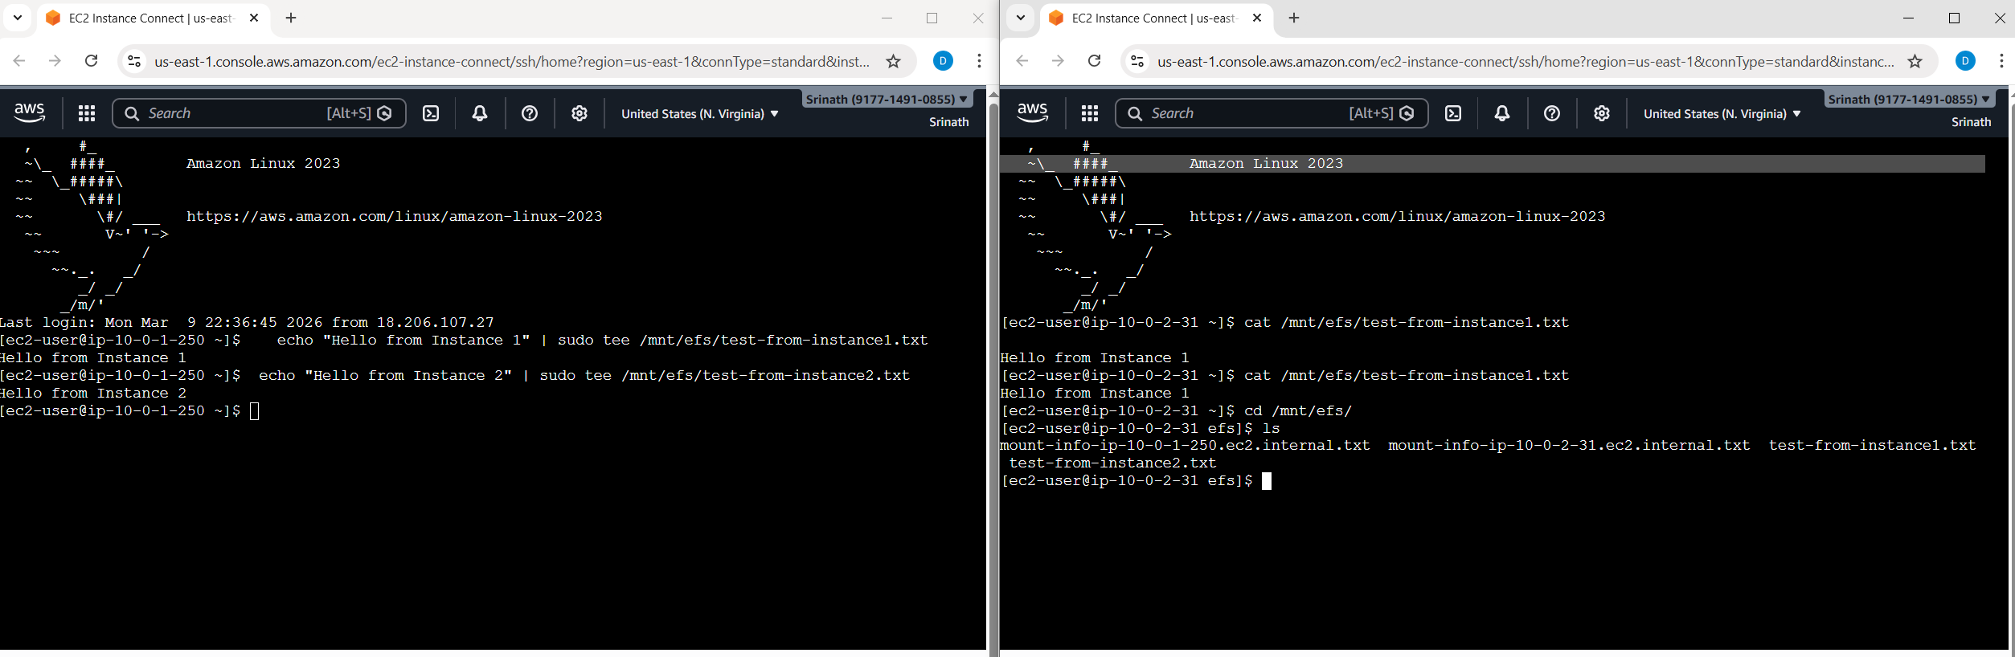2015x657 pixels.
Task: Open Srinath account menu in left window
Action: (887, 100)
